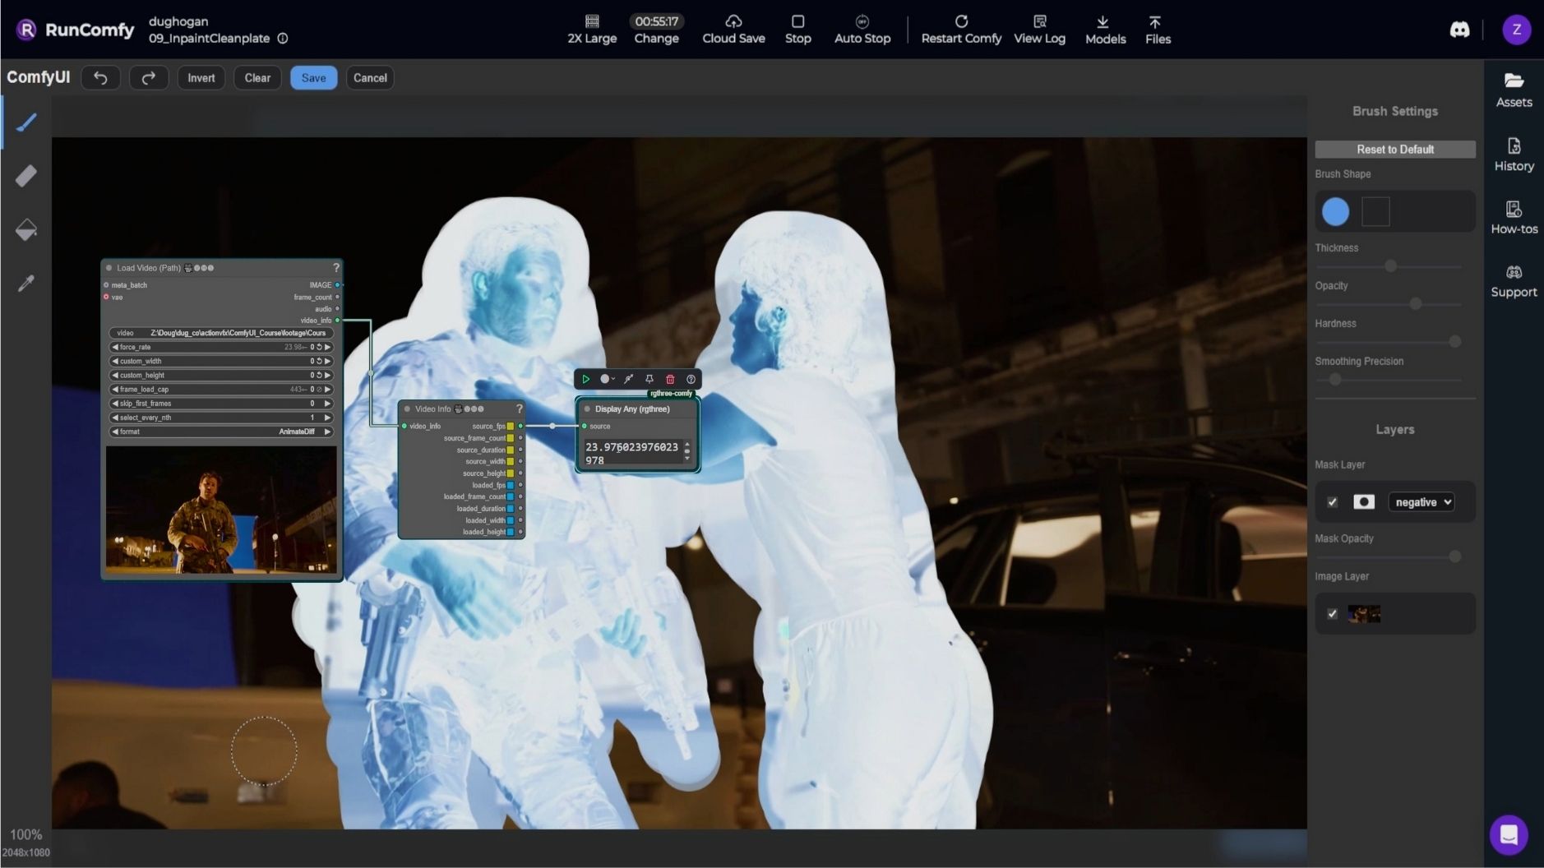Select the square brush shape
Viewport: 1544px width, 868px height.
(1375, 212)
